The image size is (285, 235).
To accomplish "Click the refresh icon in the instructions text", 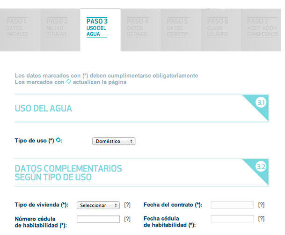I will (68, 81).
